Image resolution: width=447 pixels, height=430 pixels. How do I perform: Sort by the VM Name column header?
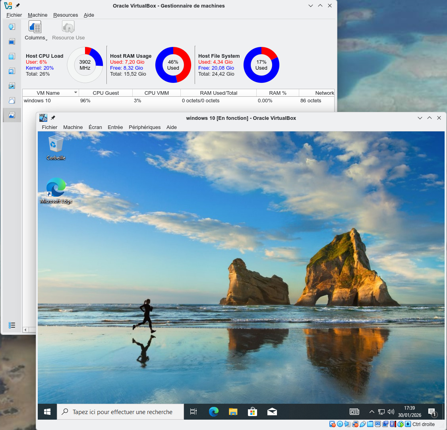[x=48, y=93]
